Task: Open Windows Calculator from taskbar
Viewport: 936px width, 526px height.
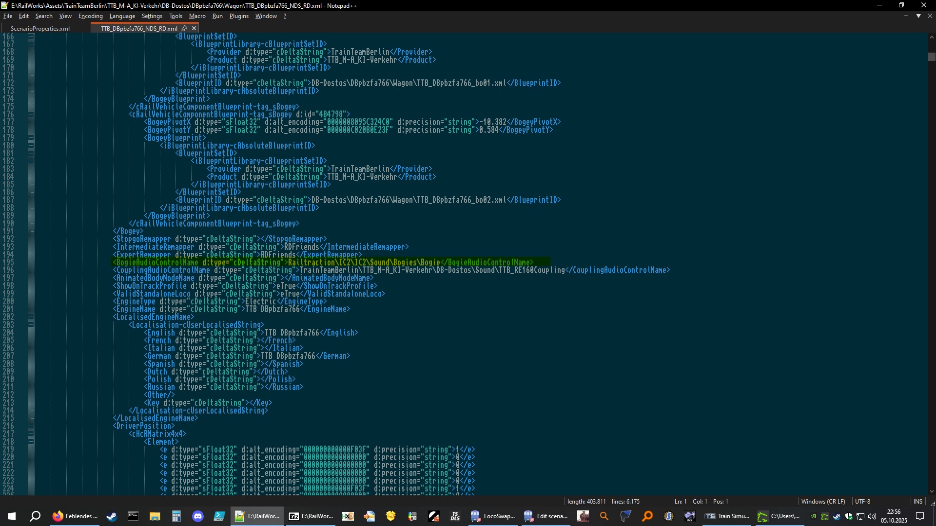Action: 176,516
